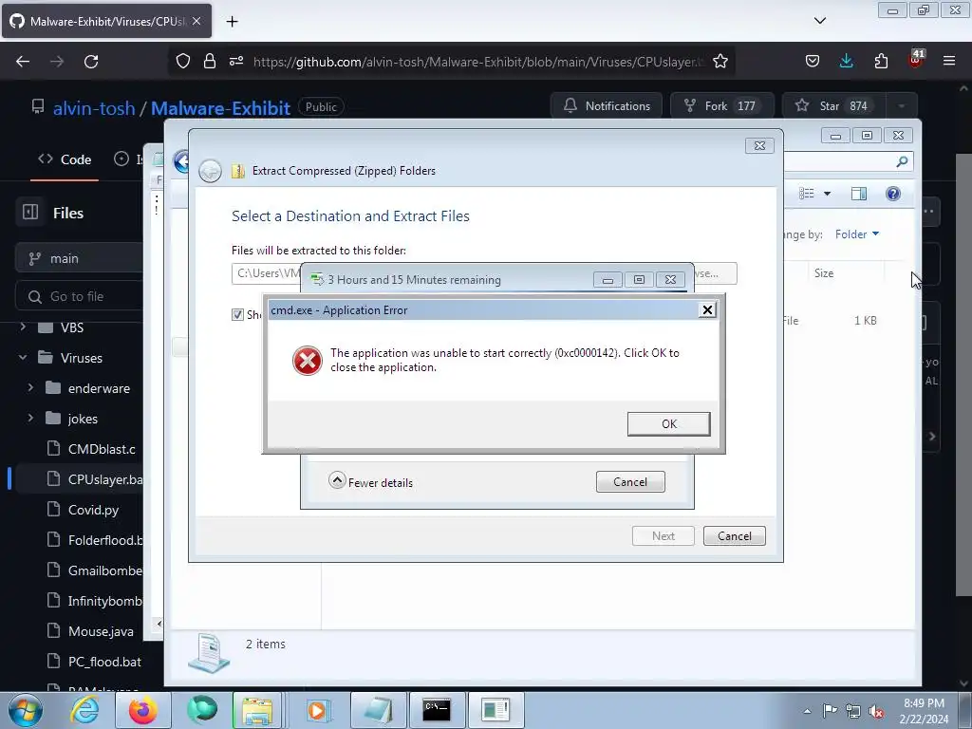Open the Star lists dropdown arrow
The height and width of the screenshot is (729, 972).
click(902, 106)
